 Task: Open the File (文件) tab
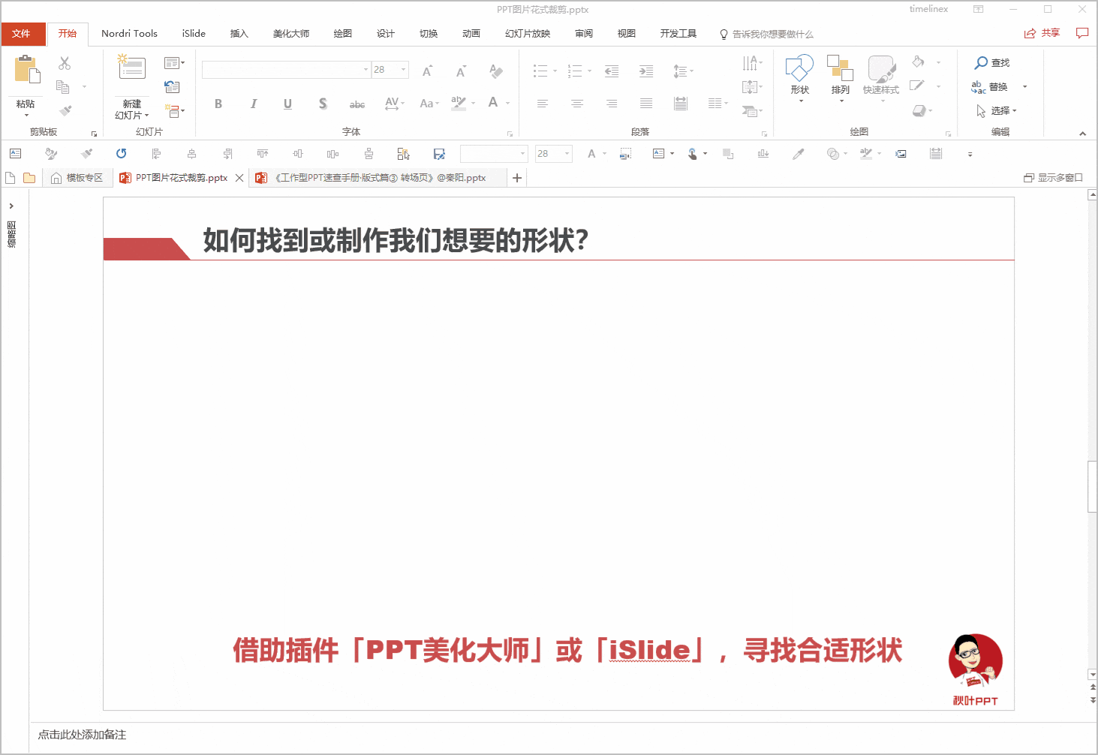(22, 34)
